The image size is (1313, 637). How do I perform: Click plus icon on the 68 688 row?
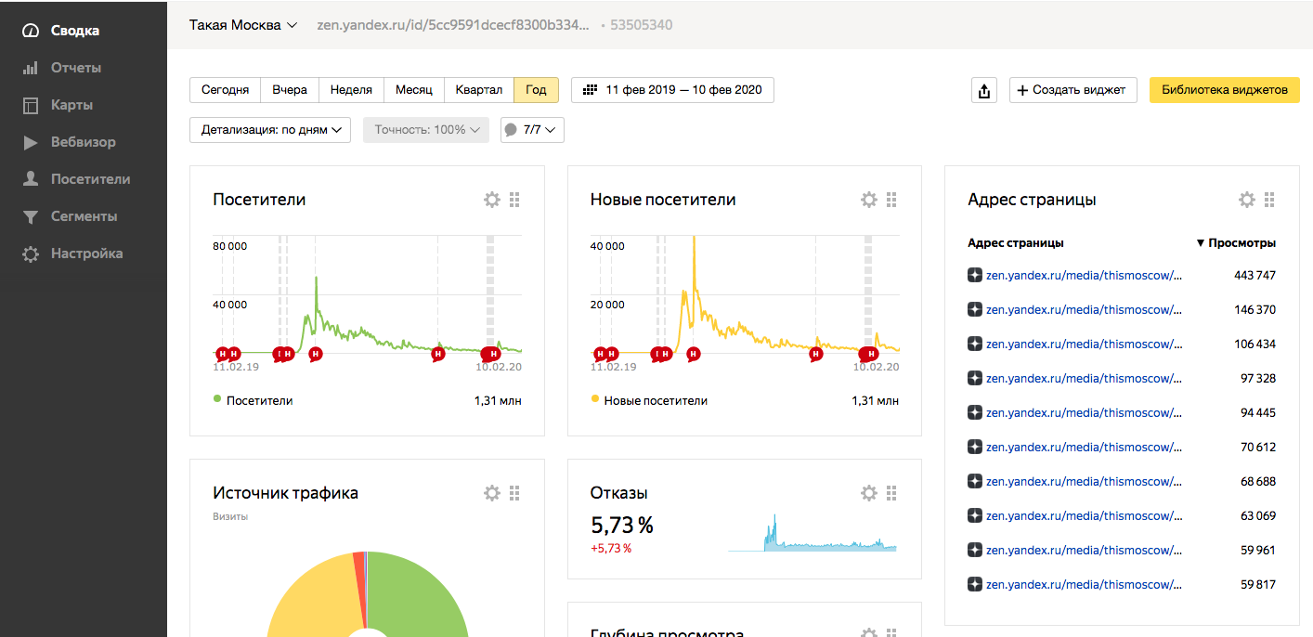975,481
